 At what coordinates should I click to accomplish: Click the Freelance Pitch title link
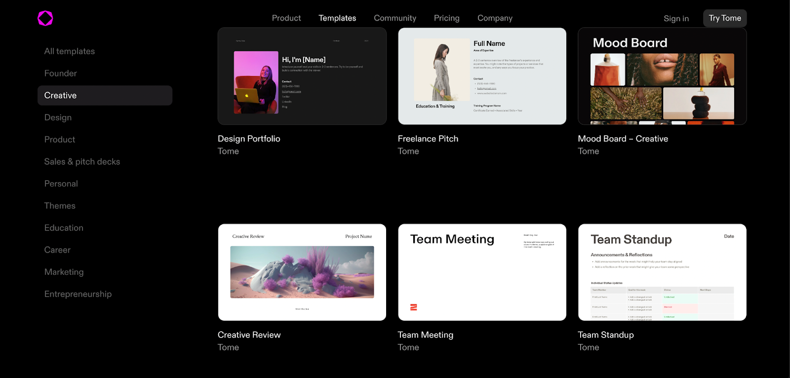[428, 139]
